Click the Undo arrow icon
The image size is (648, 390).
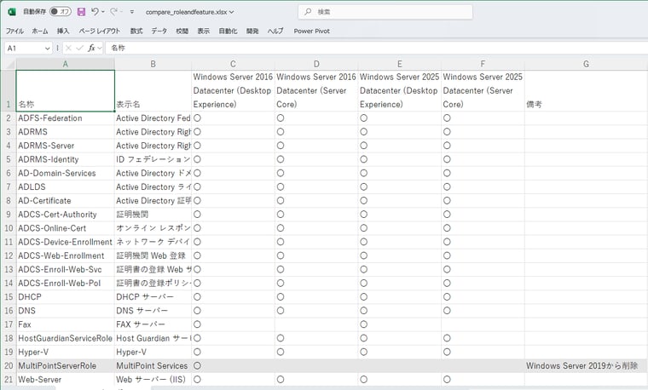(95, 12)
